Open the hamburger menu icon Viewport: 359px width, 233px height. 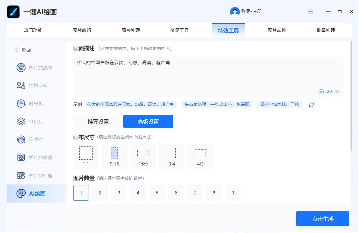point(310,11)
